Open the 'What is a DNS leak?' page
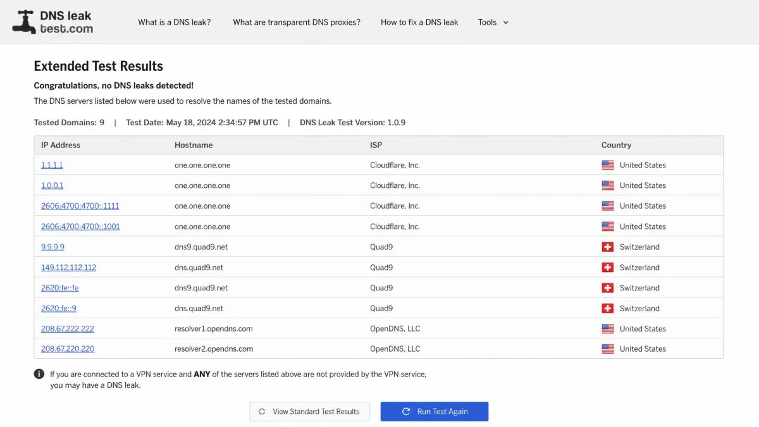759x427 pixels. click(175, 22)
